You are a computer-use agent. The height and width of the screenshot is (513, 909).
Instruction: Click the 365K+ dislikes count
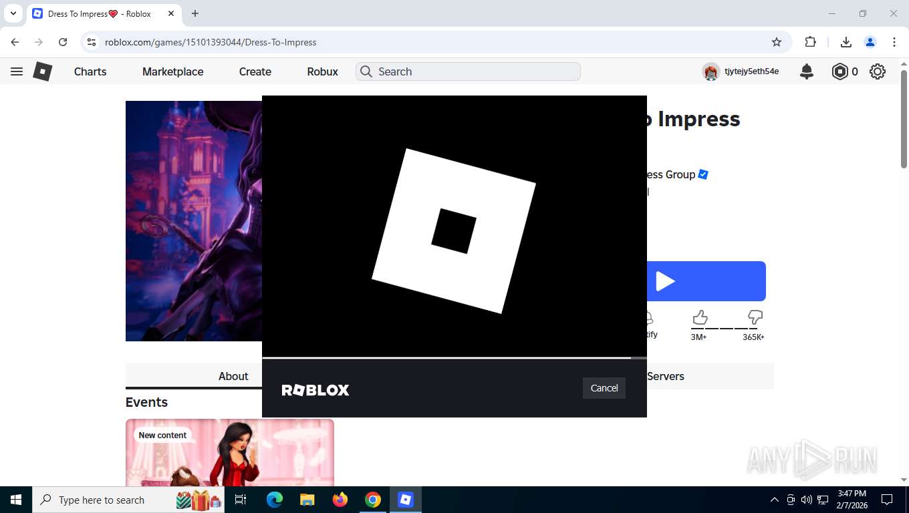753,337
